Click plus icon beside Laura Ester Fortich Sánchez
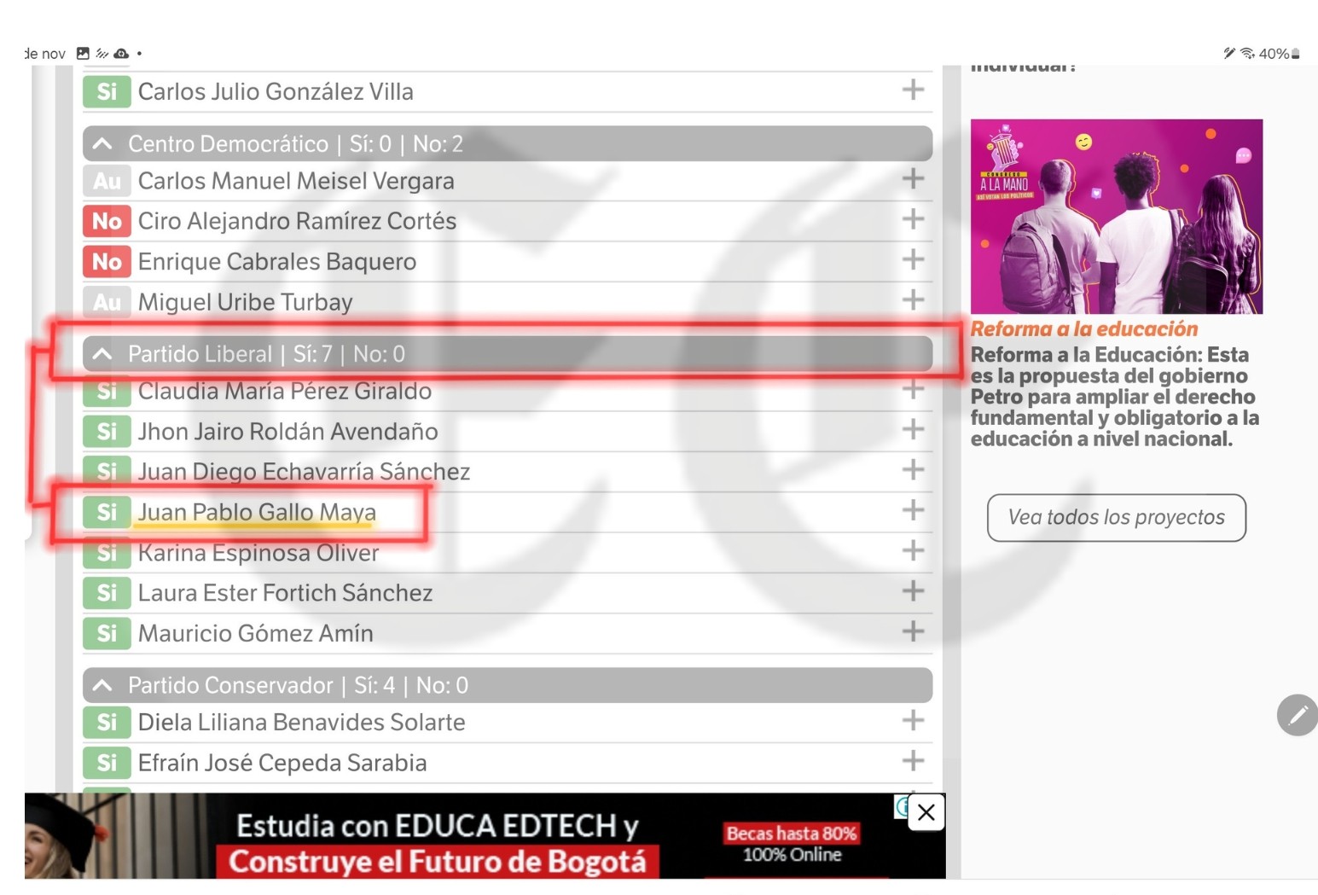1318x895 pixels. click(x=913, y=590)
